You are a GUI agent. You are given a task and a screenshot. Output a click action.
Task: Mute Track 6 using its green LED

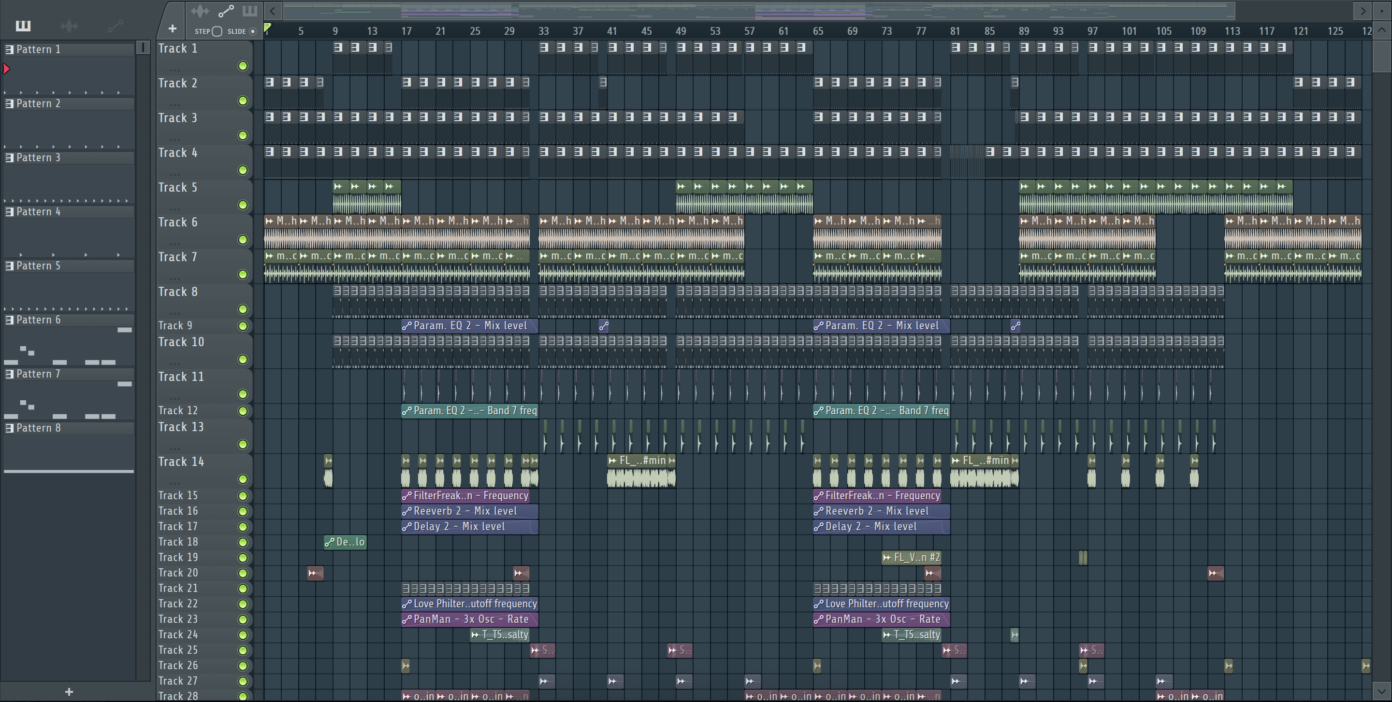243,239
